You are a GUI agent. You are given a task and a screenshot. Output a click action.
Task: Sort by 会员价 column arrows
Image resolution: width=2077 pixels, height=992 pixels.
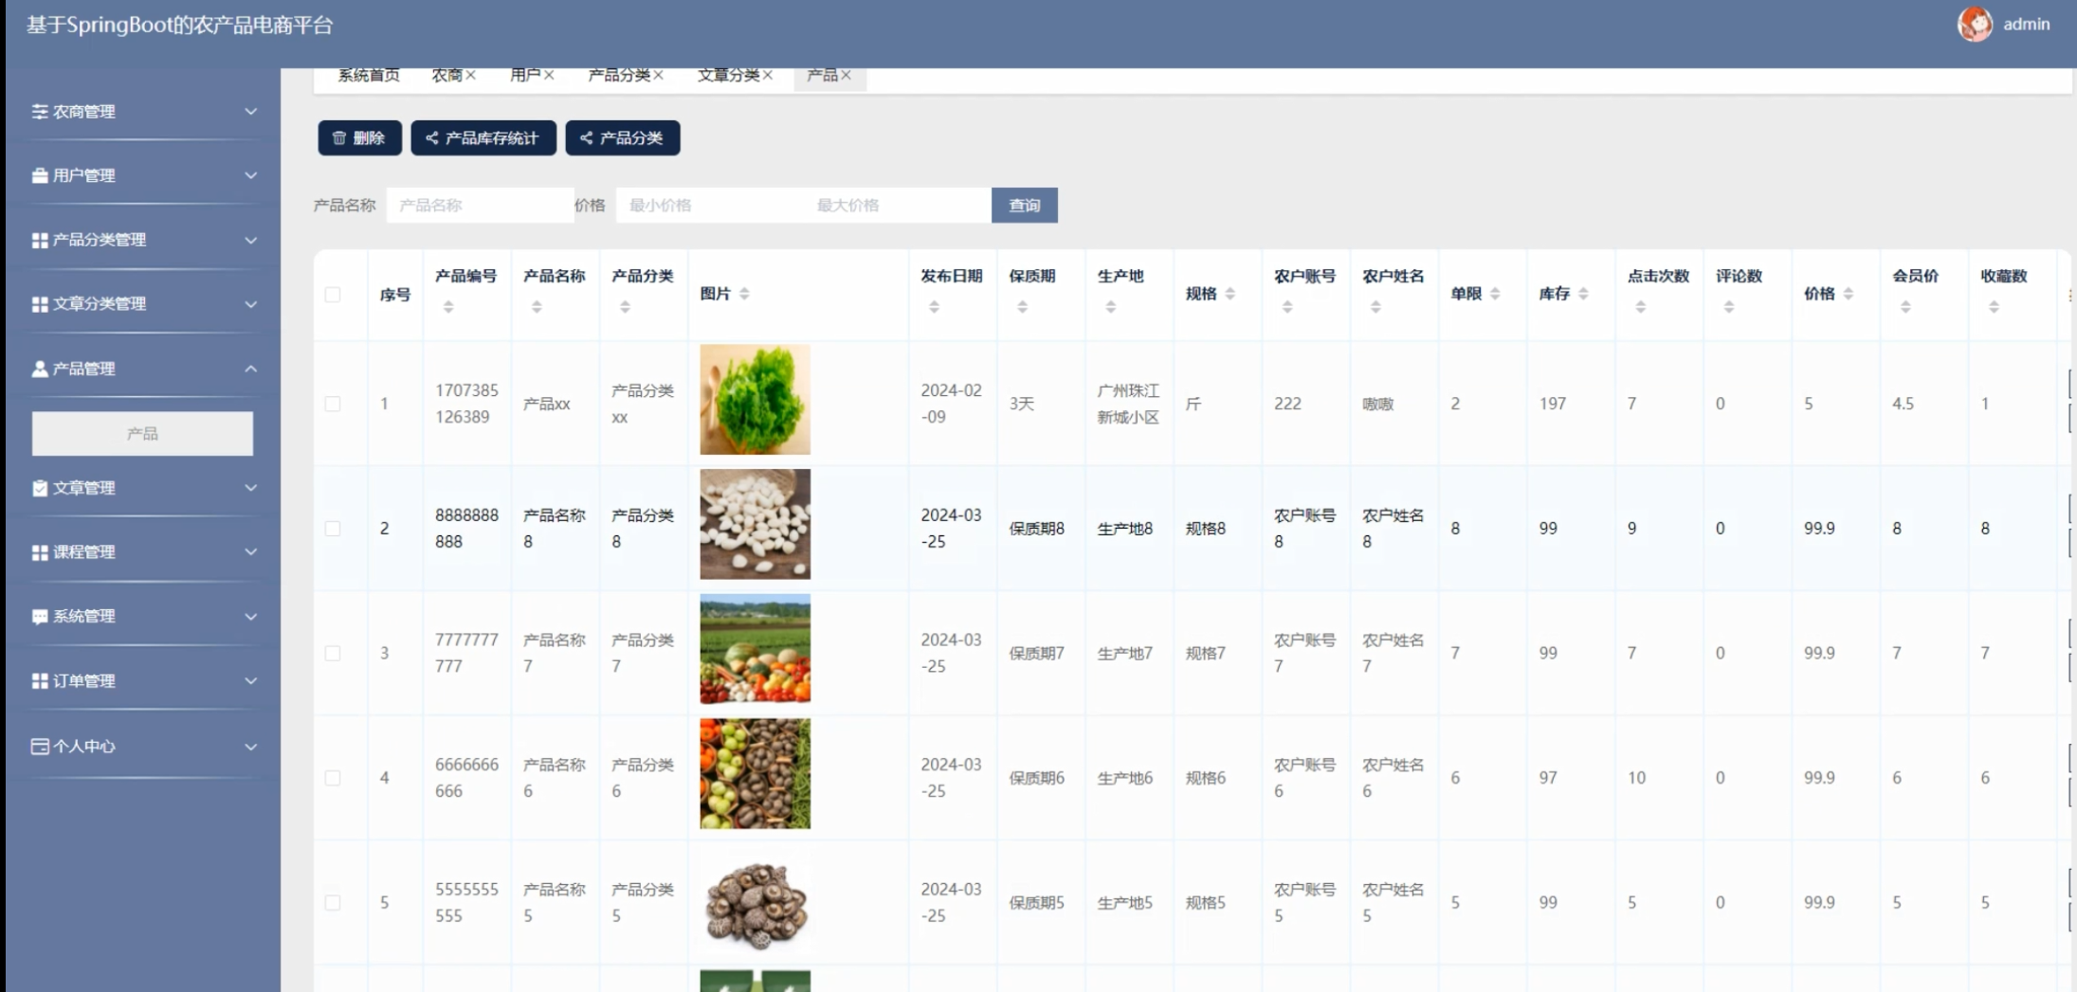[1905, 307]
